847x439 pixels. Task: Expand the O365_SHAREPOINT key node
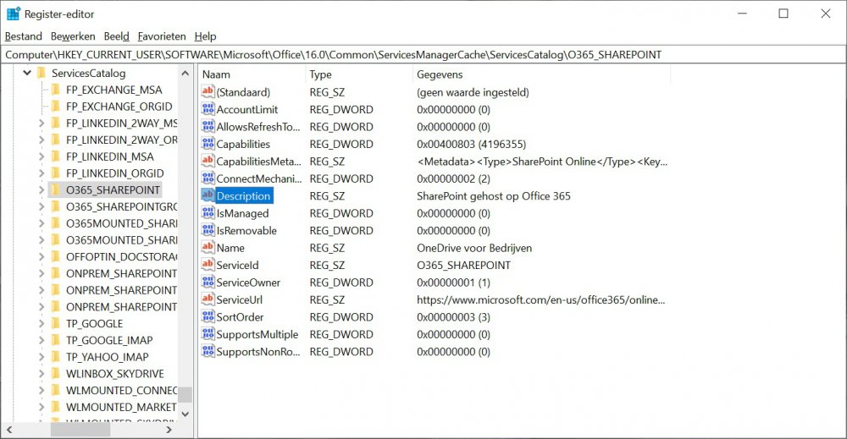click(42, 189)
